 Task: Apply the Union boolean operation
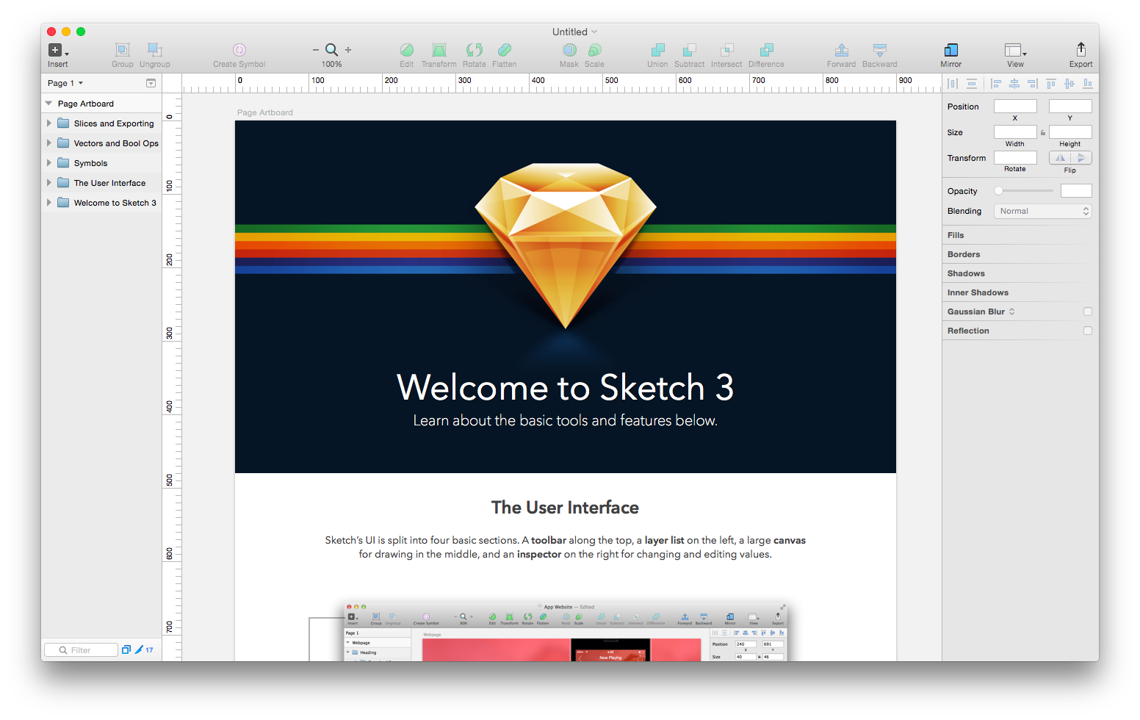(657, 50)
